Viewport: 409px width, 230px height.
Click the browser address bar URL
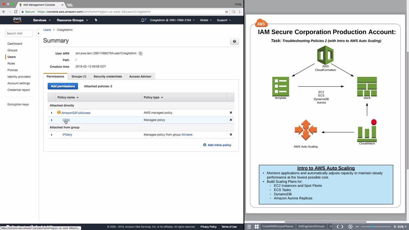[x=94, y=12]
